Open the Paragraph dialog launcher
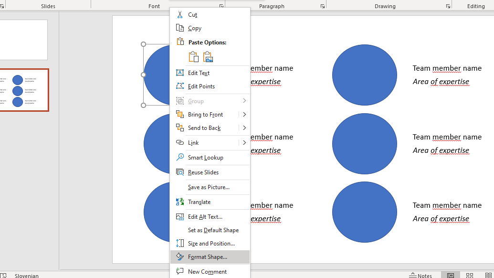Viewport: 494px width, 278px height. point(323,6)
